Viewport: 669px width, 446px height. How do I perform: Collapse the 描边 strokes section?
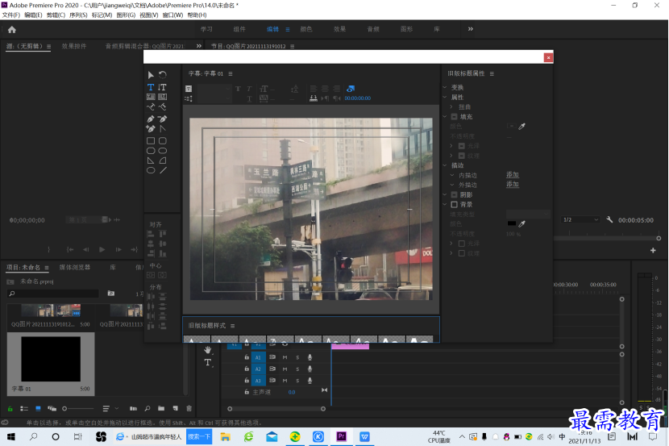coord(445,165)
